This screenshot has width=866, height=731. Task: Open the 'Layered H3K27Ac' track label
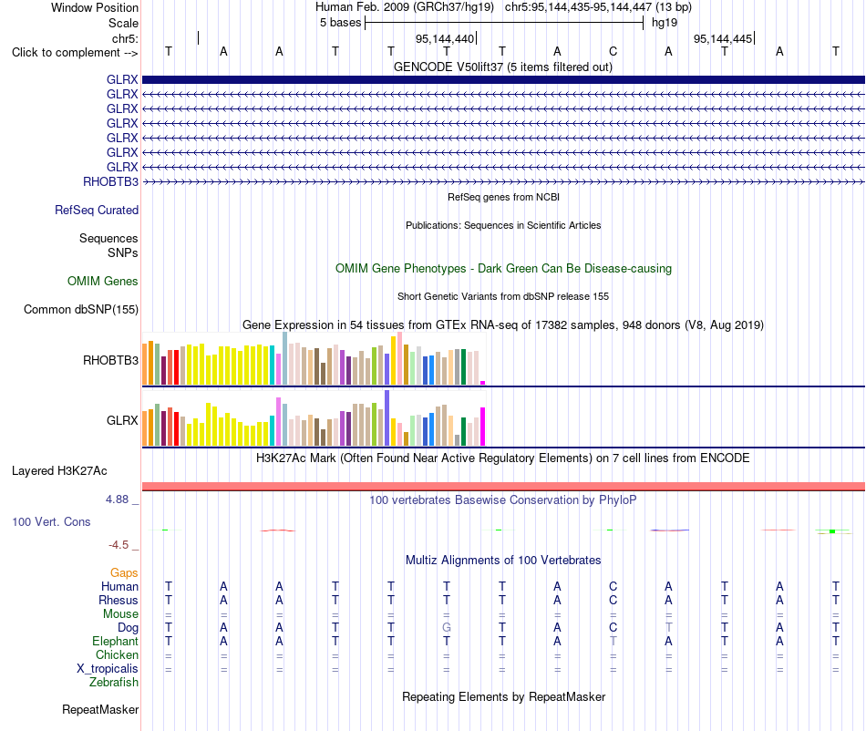(x=59, y=471)
